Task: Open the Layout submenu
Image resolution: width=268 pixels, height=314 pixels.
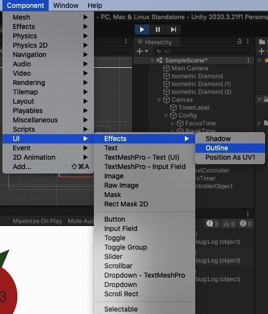Action: click(x=48, y=101)
